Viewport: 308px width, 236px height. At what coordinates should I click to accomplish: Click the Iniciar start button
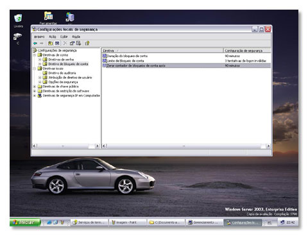click(x=24, y=223)
